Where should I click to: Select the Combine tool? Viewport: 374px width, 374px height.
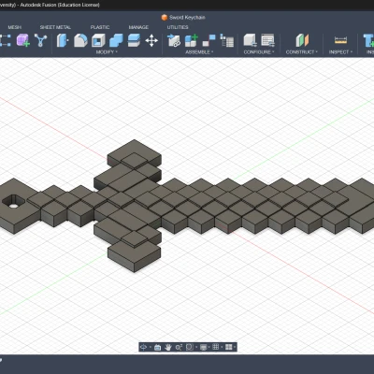(x=116, y=40)
